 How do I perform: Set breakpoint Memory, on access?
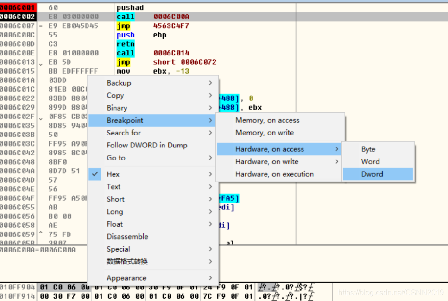(x=280, y=120)
